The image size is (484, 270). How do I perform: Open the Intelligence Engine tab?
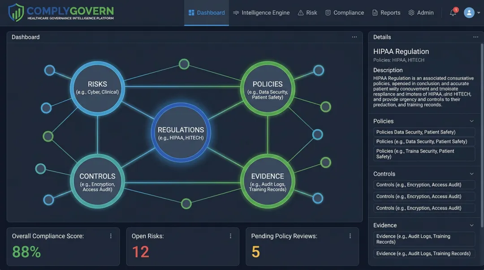pos(261,13)
